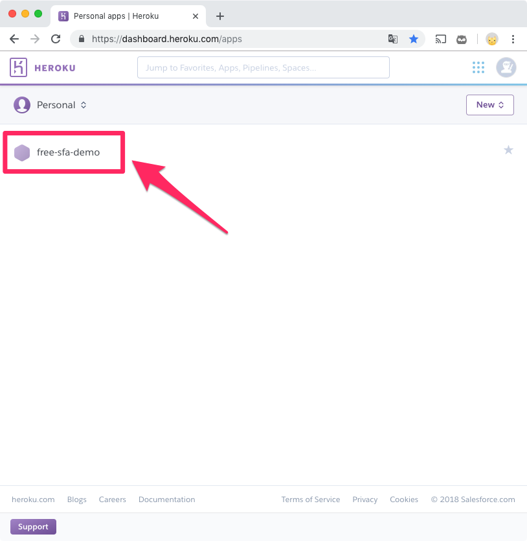Click the HEROKU wordmark
The width and height of the screenshot is (527, 541).
55,68
